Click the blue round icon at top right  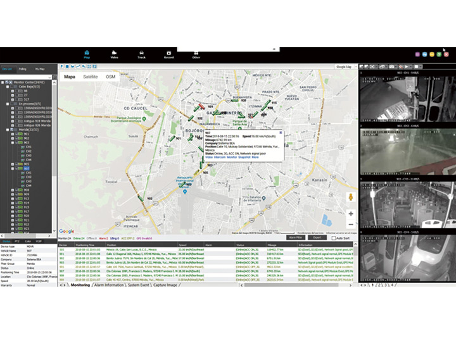(424, 54)
